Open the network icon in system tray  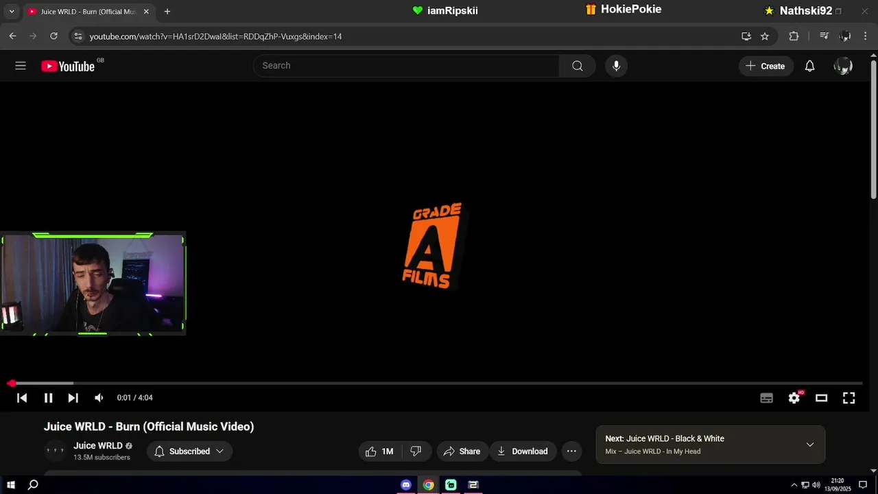click(x=805, y=485)
